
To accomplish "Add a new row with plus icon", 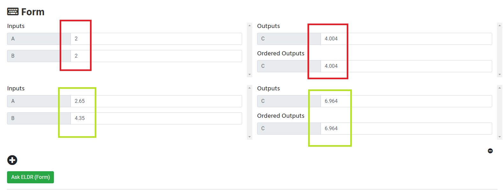I will coord(12,160).
